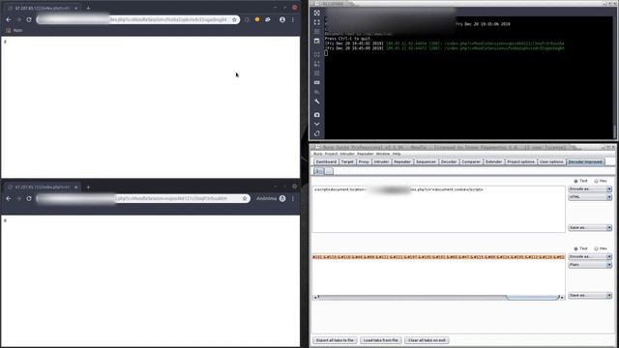Switch to the Decoder tab

point(449,161)
